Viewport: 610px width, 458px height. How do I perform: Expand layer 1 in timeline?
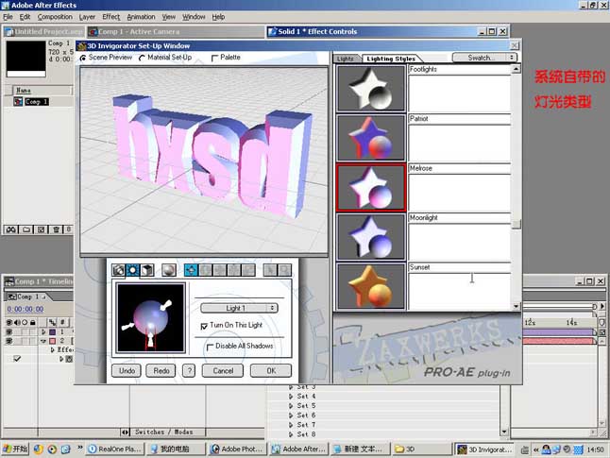[43, 331]
